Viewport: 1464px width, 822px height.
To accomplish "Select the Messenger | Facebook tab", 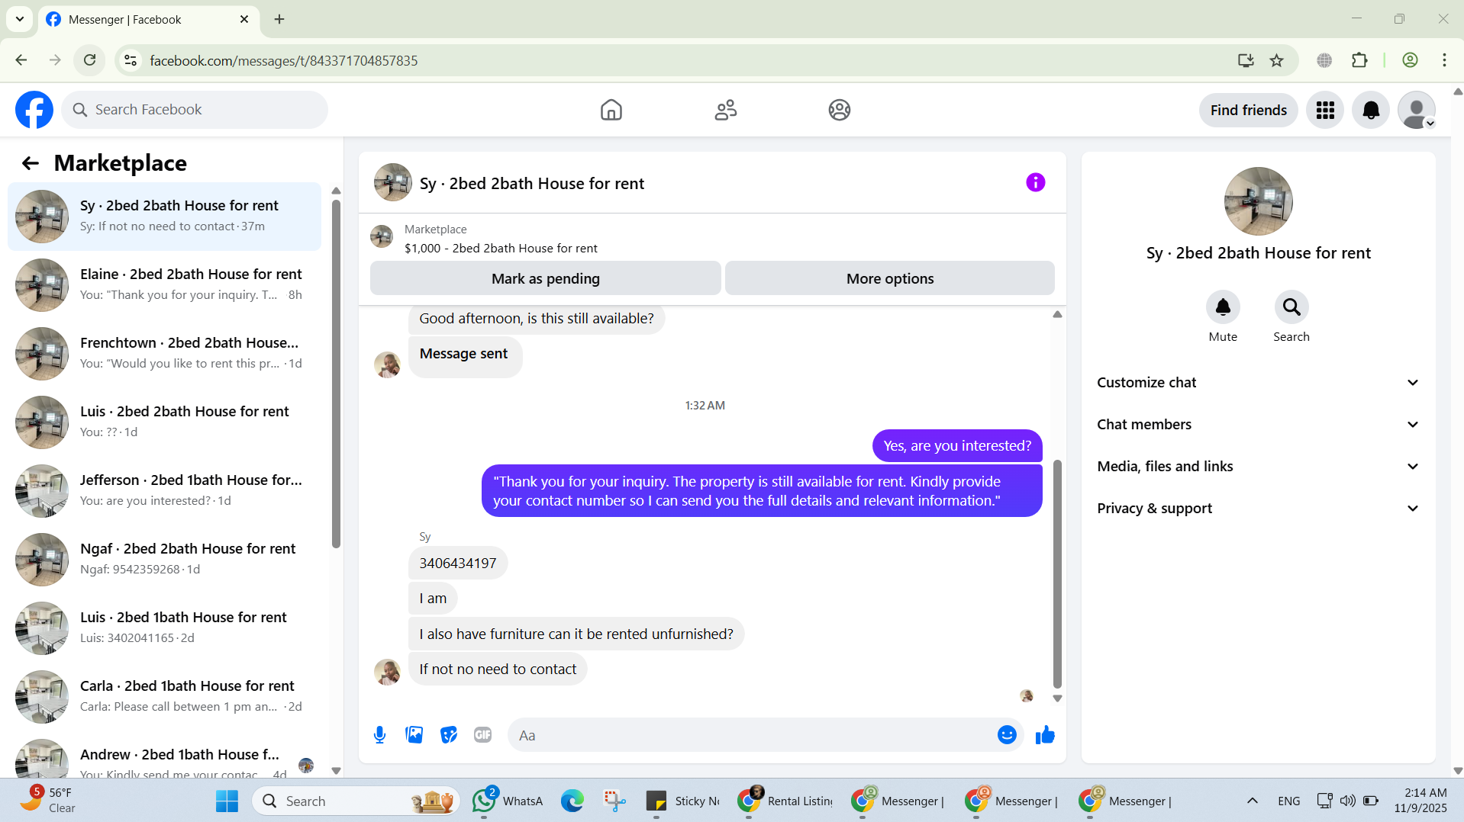I will click(x=149, y=19).
